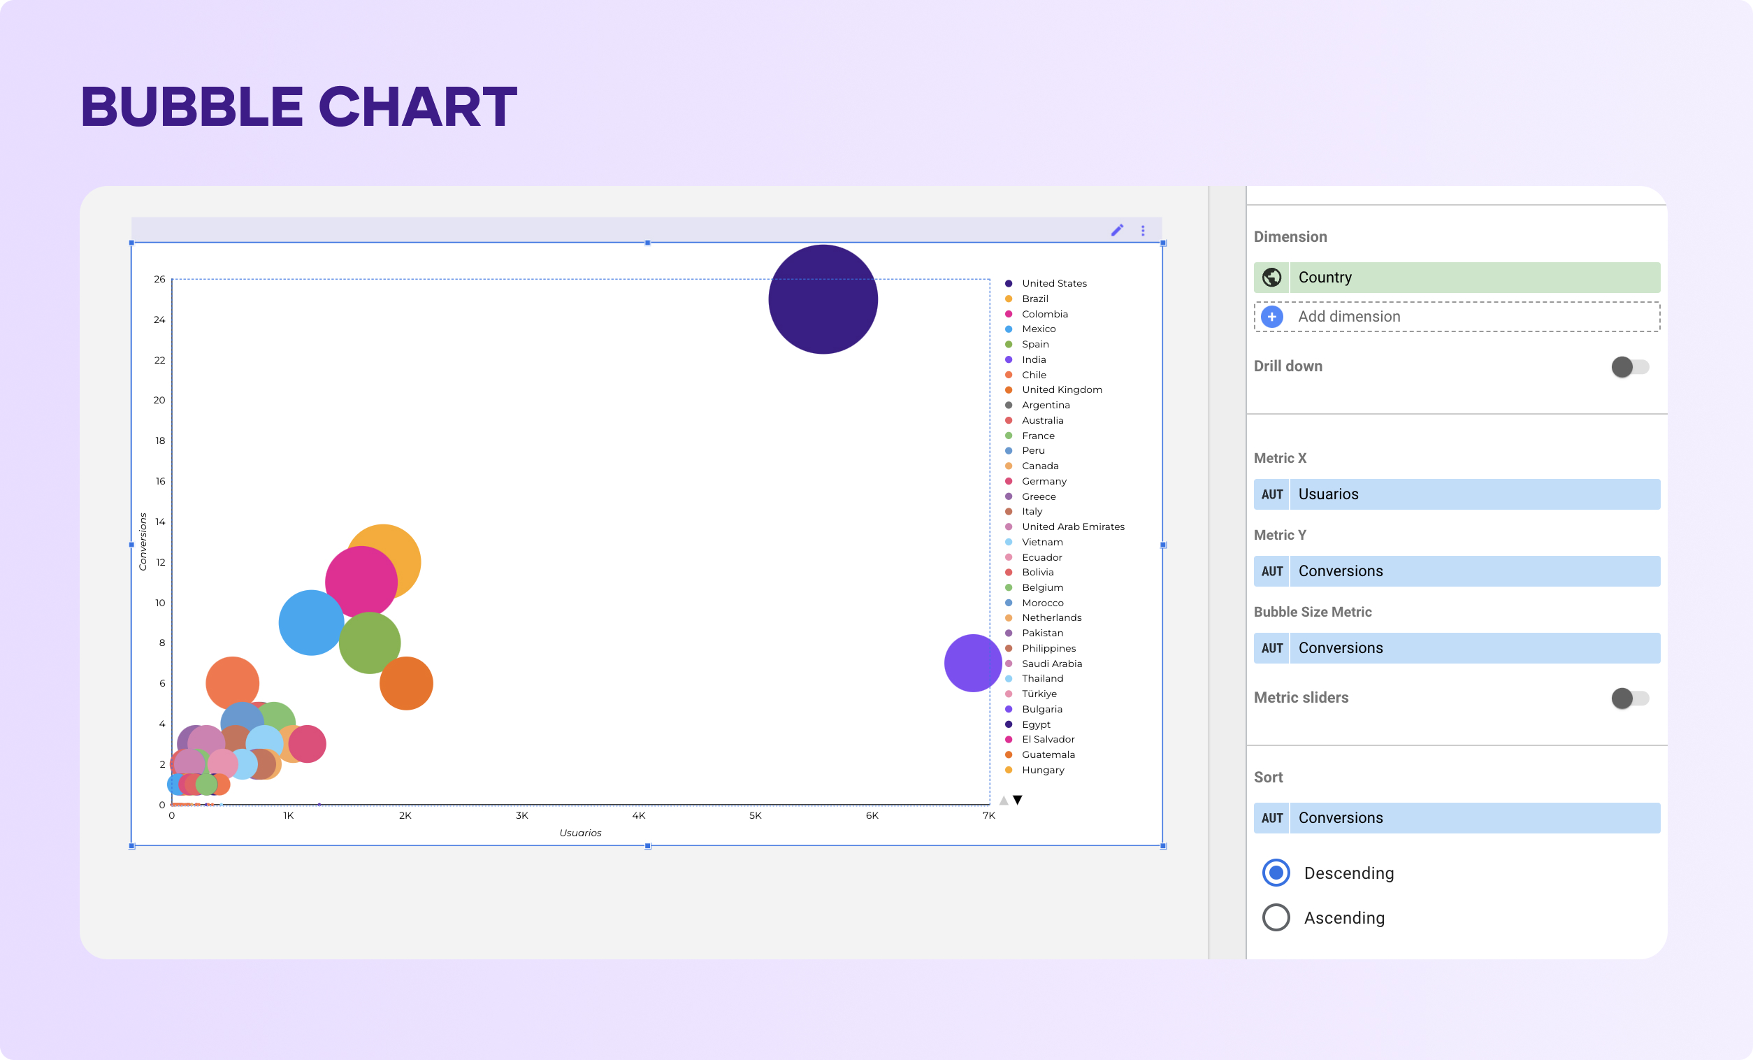Click the pencil edit icon on the chart
The width and height of the screenshot is (1753, 1060).
coord(1117,230)
